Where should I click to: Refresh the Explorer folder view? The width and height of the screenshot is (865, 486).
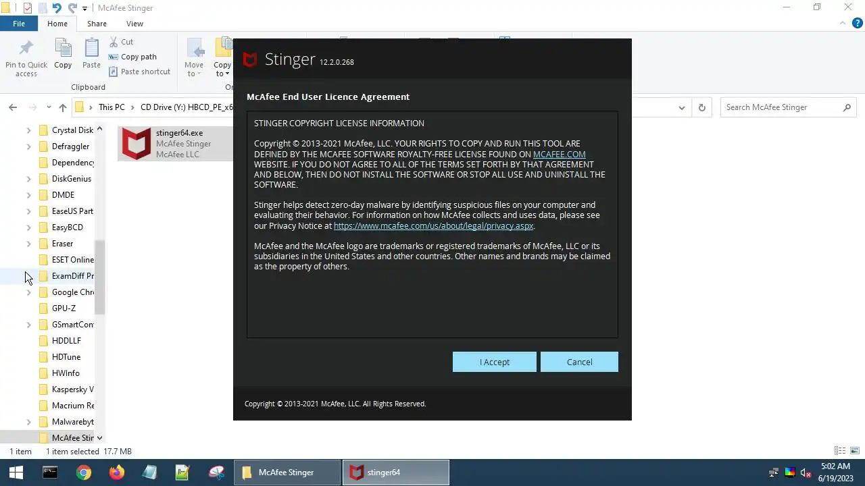701,107
